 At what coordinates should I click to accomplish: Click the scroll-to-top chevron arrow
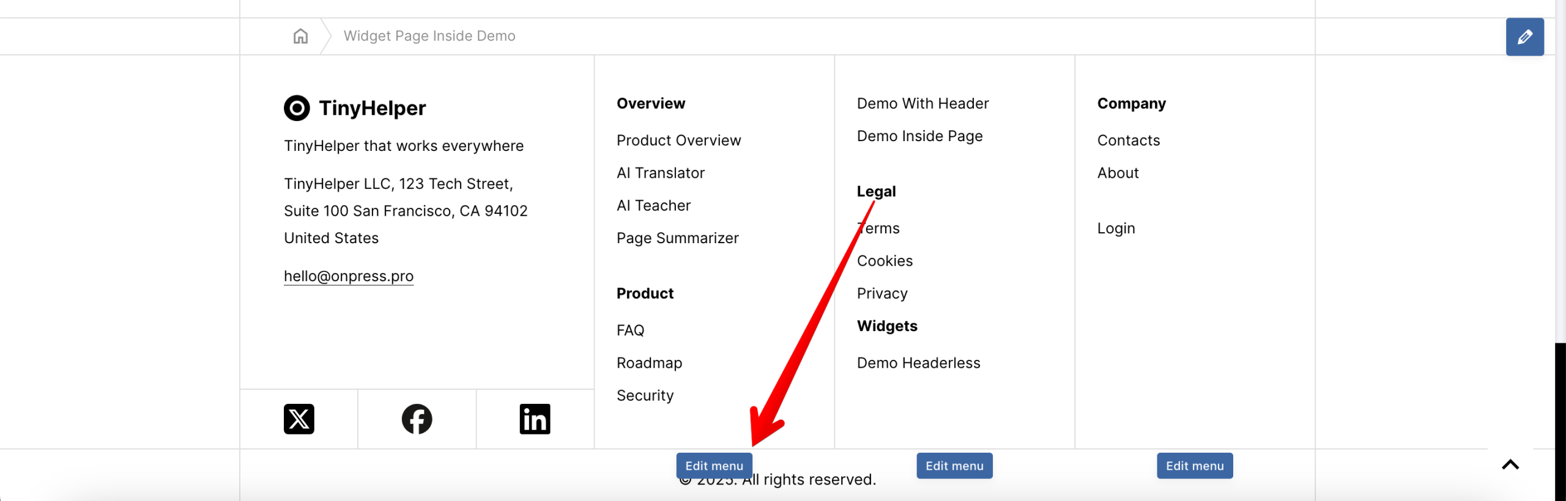pos(1510,465)
